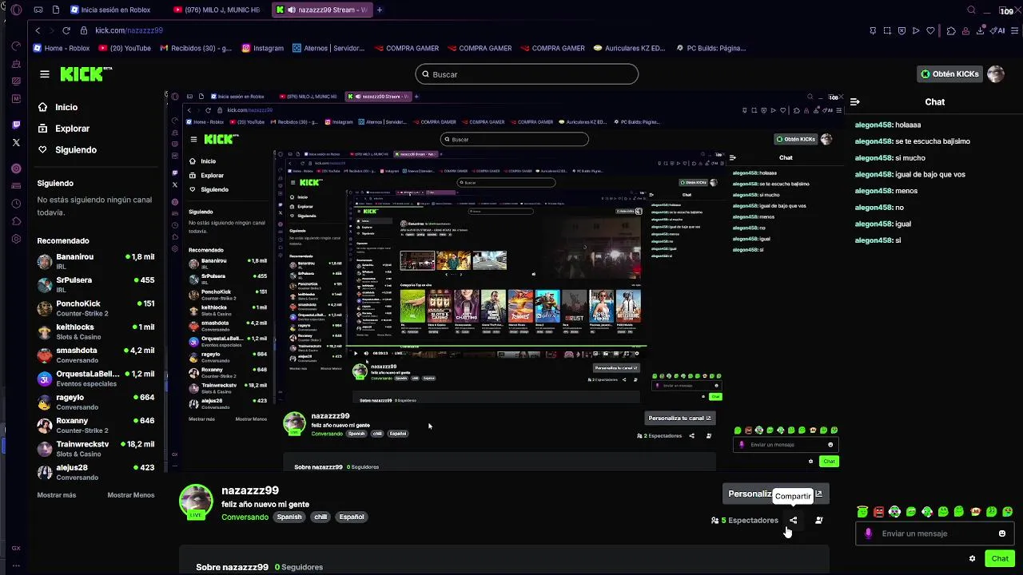The width and height of the screenshot is (1023, 575).
Task: Open the Instagram bookmark
Action: pos(263,48)
